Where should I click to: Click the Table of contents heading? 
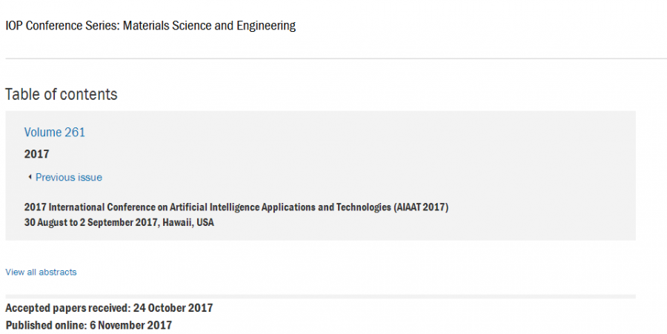62,94
